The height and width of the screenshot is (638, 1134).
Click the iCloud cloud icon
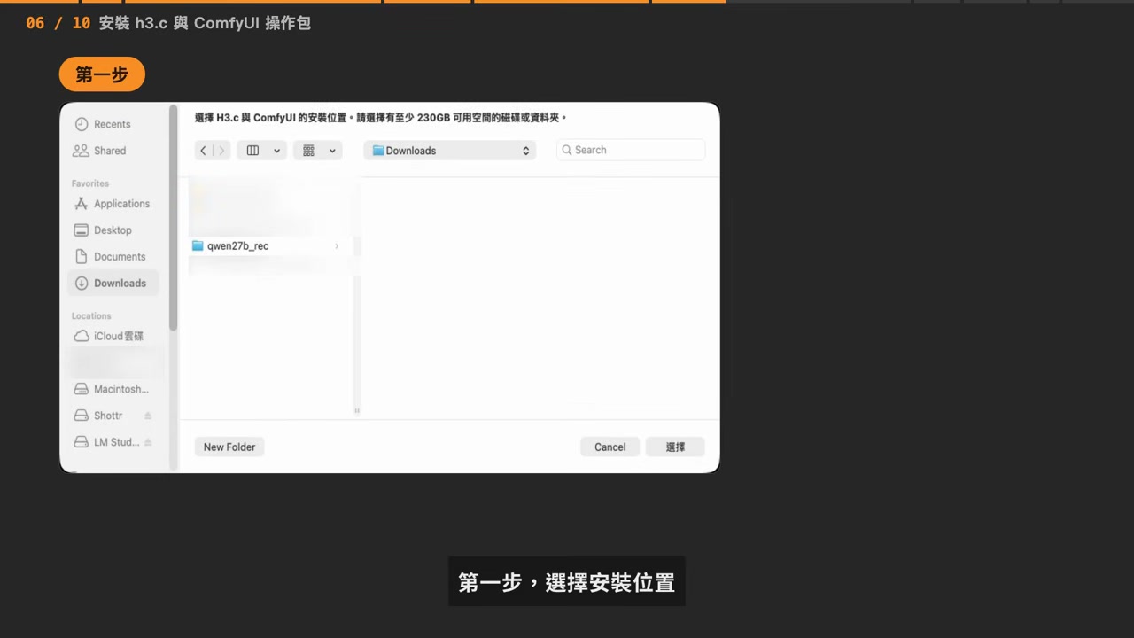[x=82, y=336]
